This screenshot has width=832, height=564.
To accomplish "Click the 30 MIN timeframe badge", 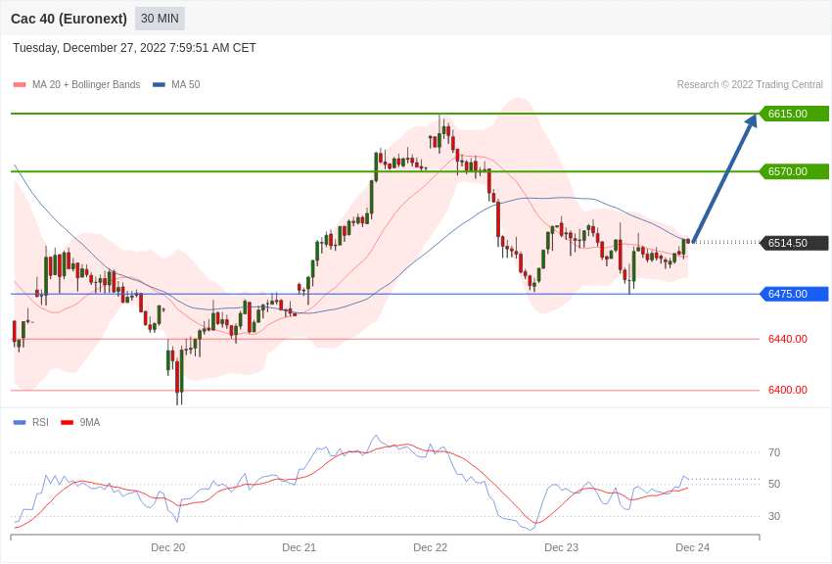I will [160, 19].
